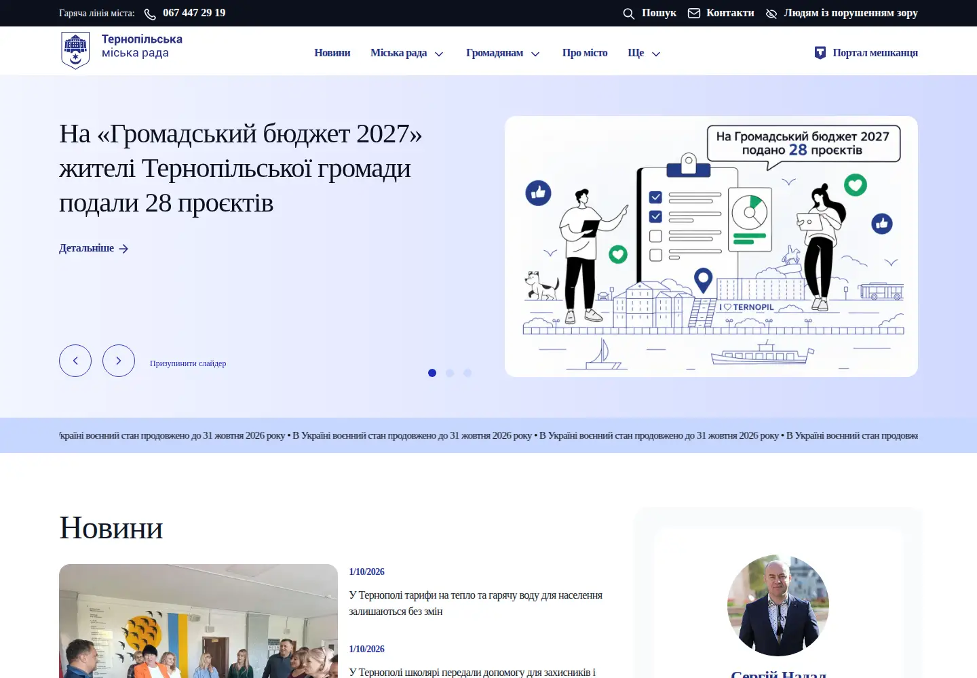
Task: Select the second slider pagination dot
Action: 450,373
